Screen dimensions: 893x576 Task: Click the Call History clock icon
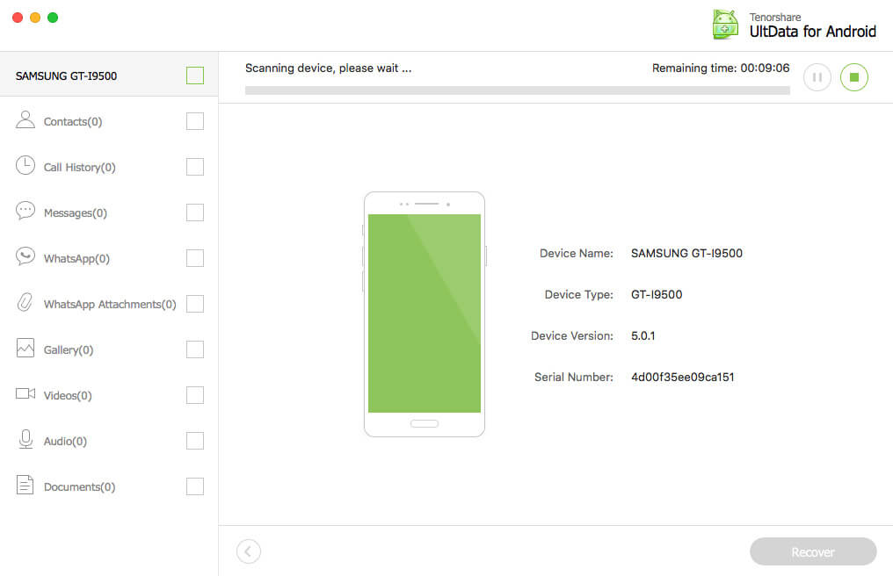25,165
